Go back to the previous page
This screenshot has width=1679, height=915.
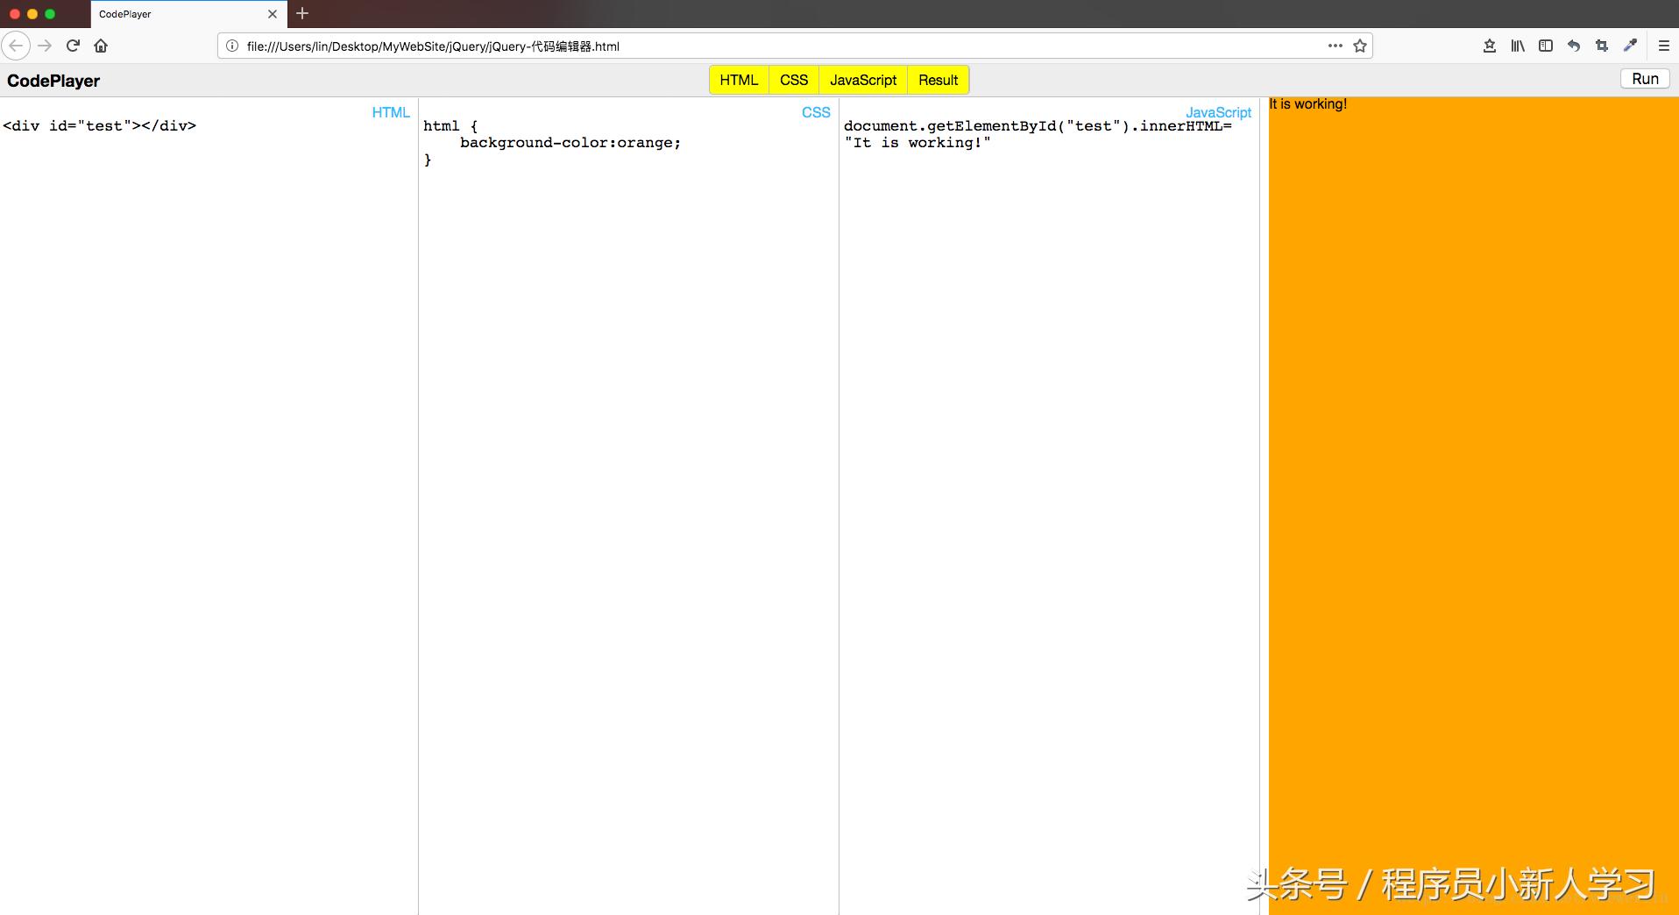pos(16,46)
